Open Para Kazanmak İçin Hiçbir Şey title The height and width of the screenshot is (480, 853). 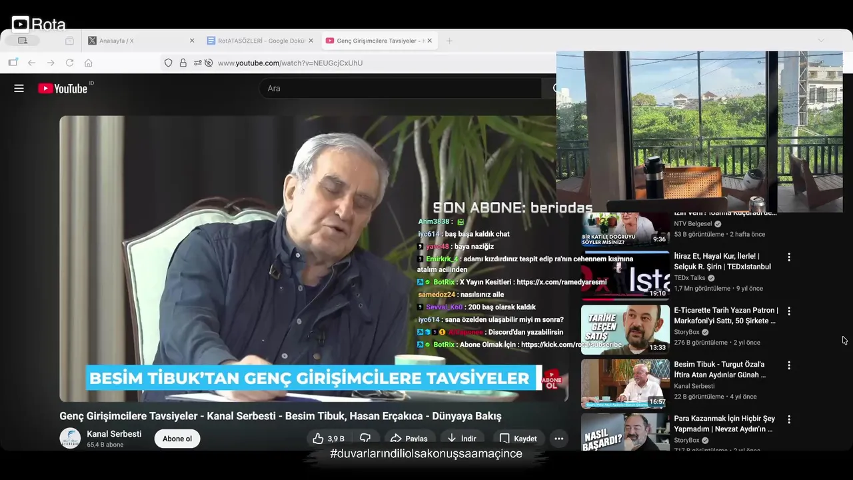[724, 423]
